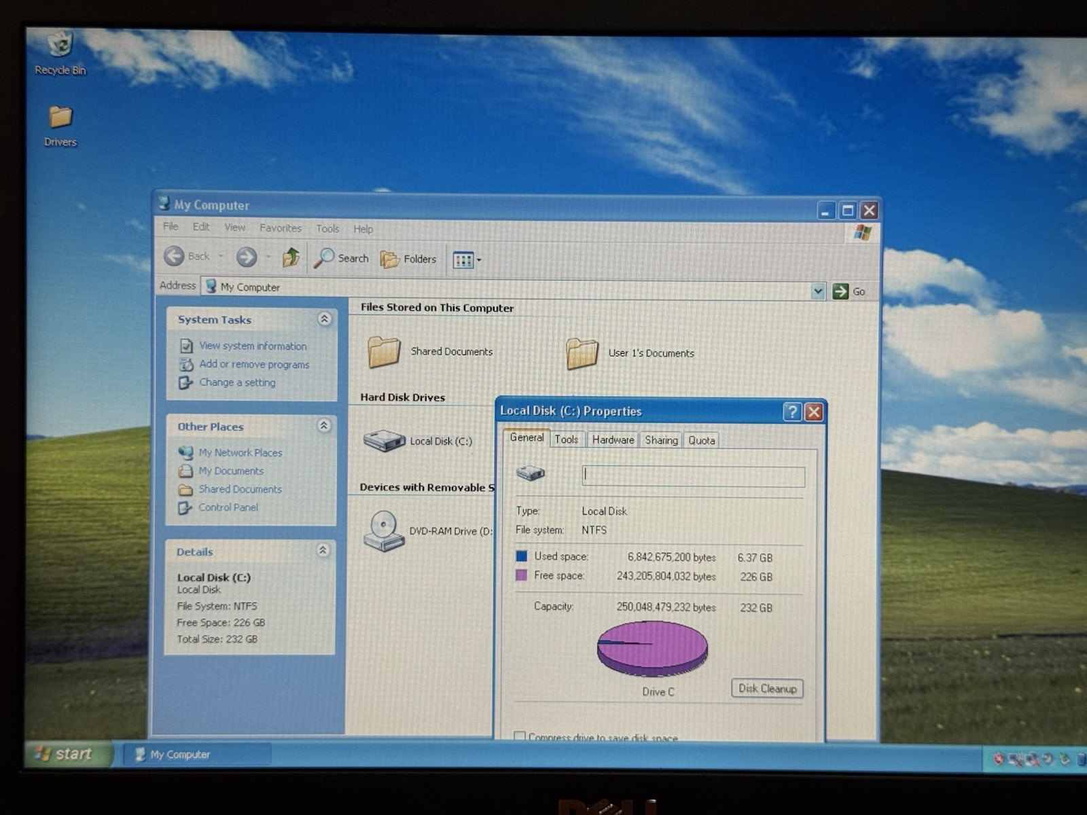
Task: Click View system information link
Action: [x=253, y=346]
